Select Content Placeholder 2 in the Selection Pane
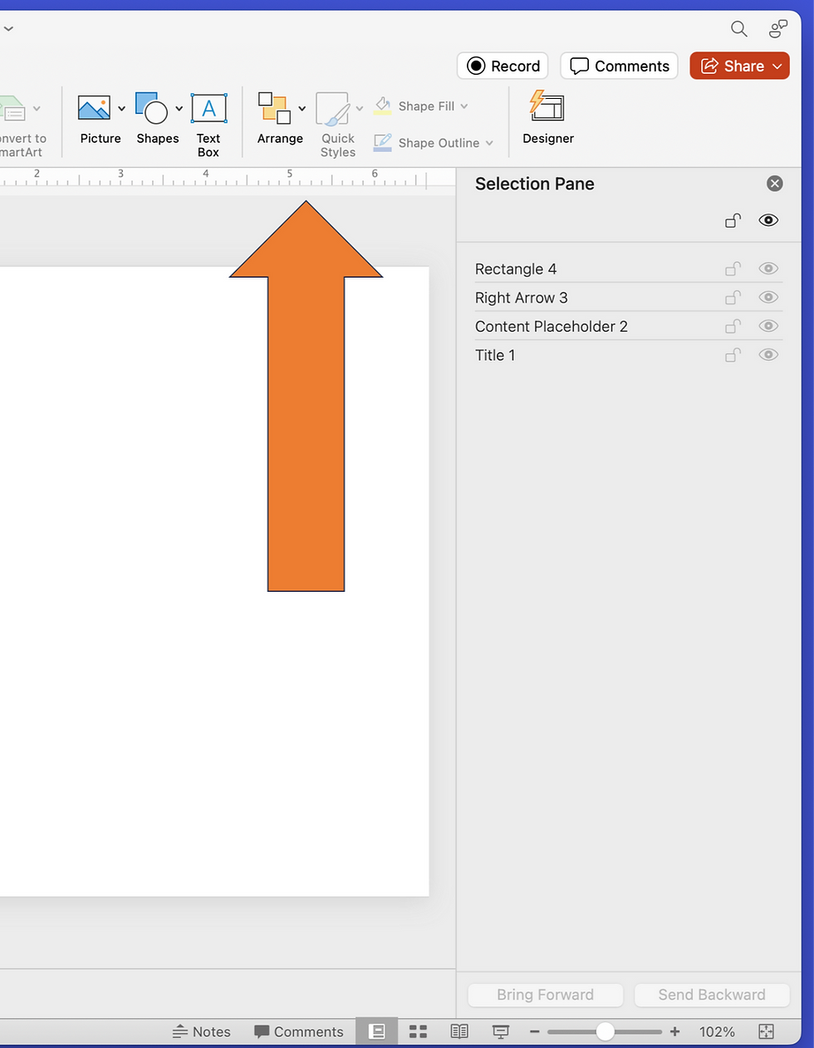The height and width of the screenshot is (1048, 814). (551, 326)
